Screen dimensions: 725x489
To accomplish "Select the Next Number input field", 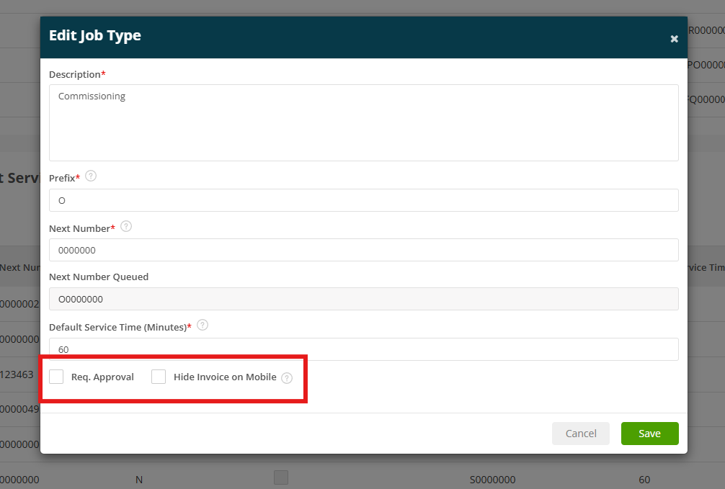I will tap(364, 250).
